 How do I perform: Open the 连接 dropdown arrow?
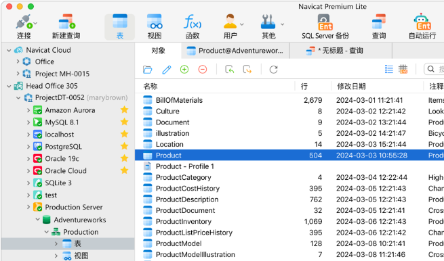35,24
